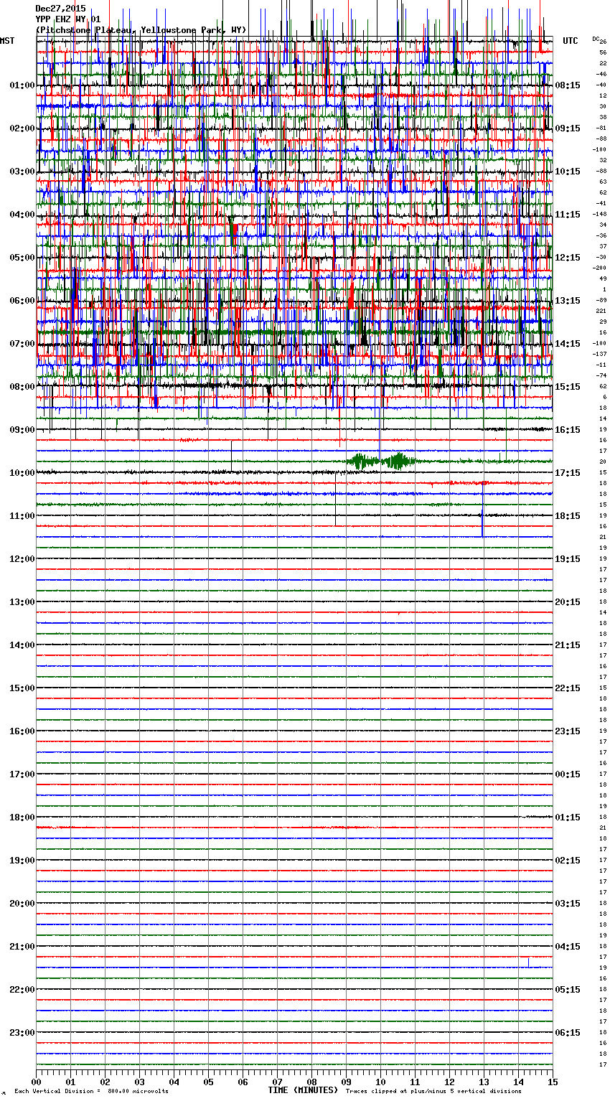Select the 10:00 MST row label
The height and width of the screenshot is (1101, 610).
22,473
